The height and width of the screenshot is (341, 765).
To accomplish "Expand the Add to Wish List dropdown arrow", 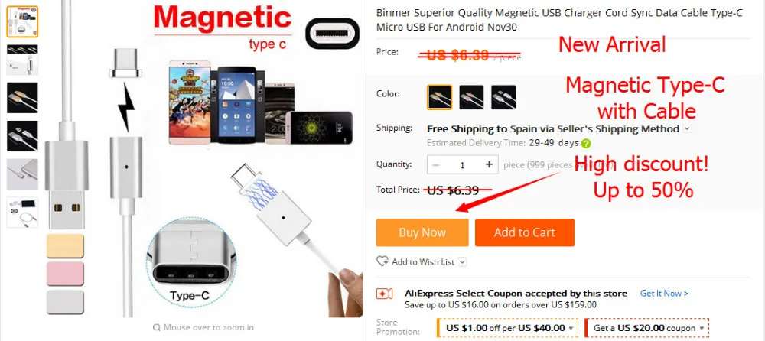I will (463, 262).
